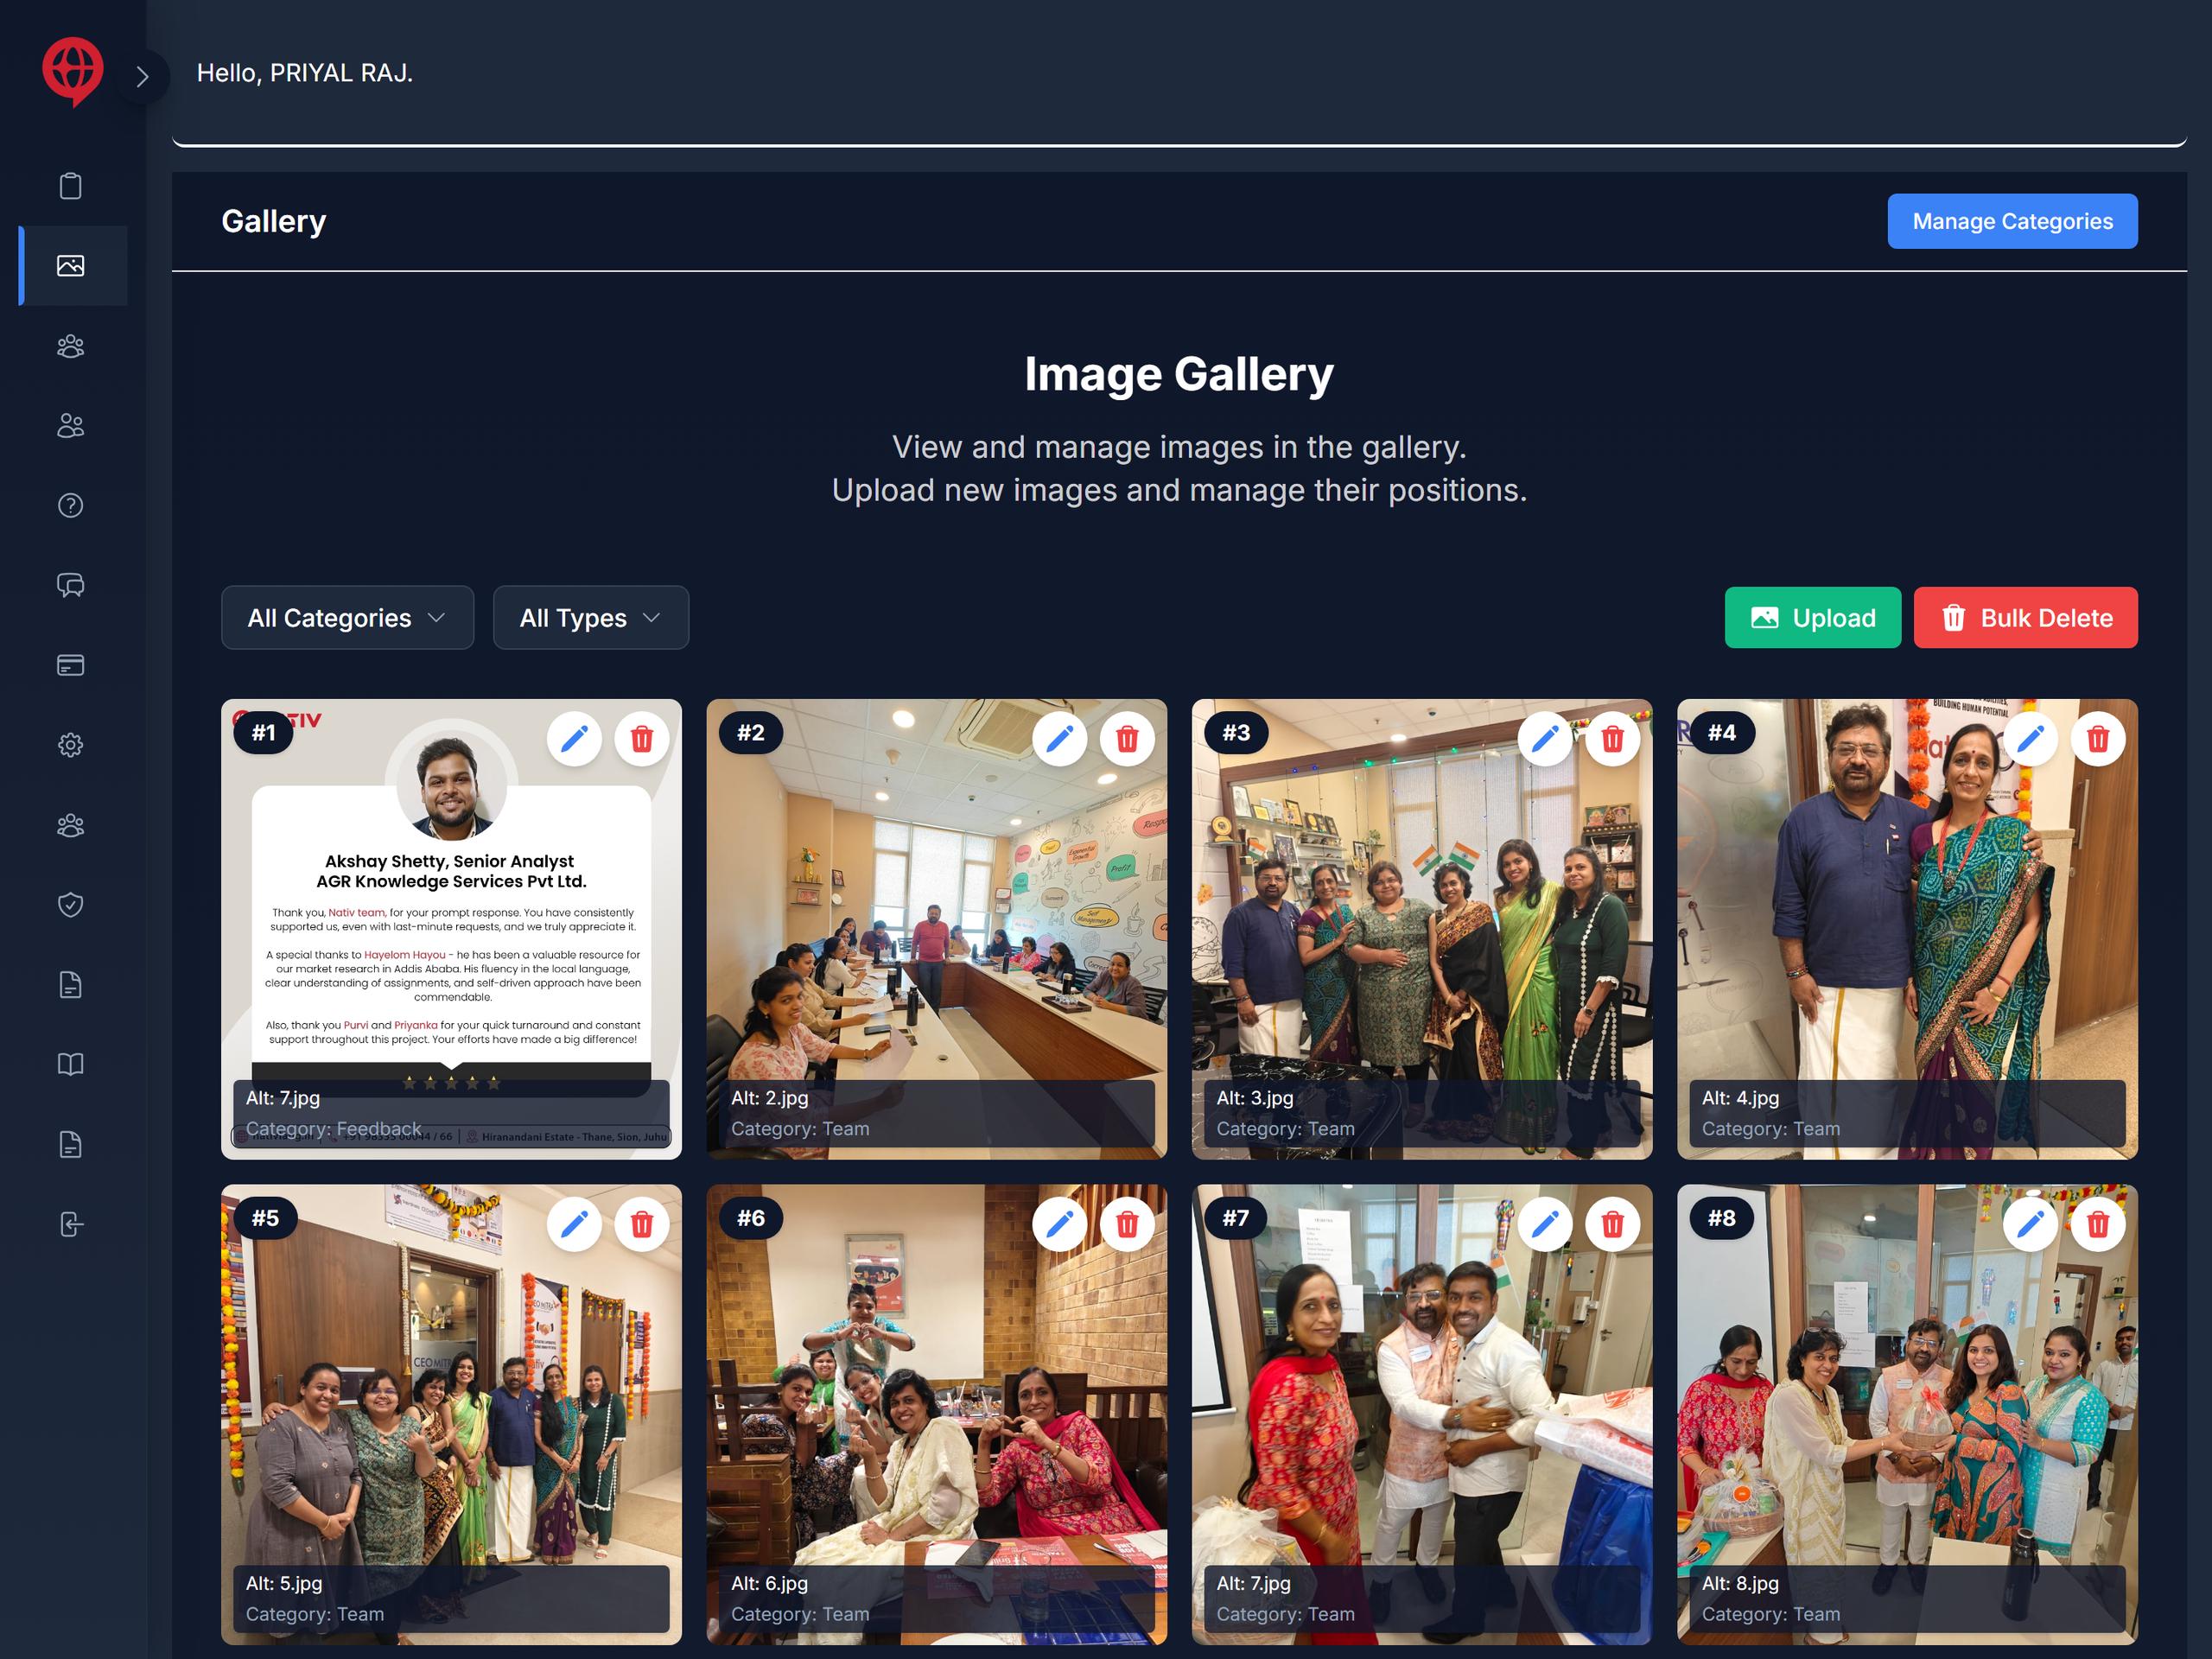Expand the sidebar with chevron arrow
Image resolution: width=2212 pixels, height=1659 pixels.
tap(142, 77)
